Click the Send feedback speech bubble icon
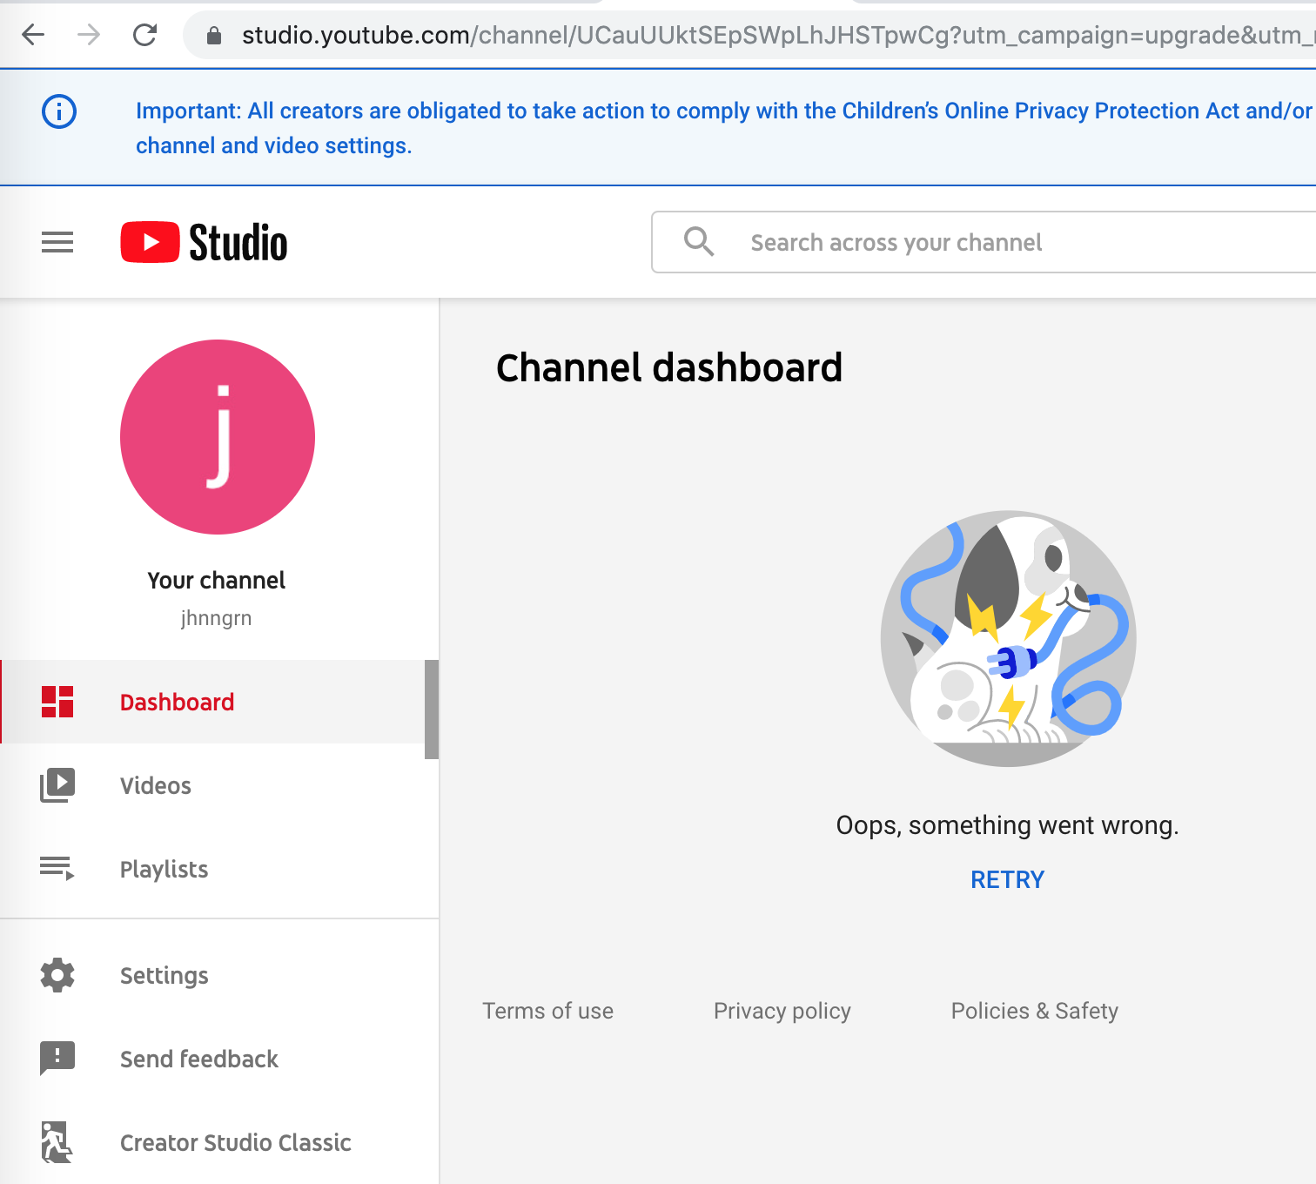Screen dimensions: 1316x1184 pyautogui.click(x=57, y=1059)
